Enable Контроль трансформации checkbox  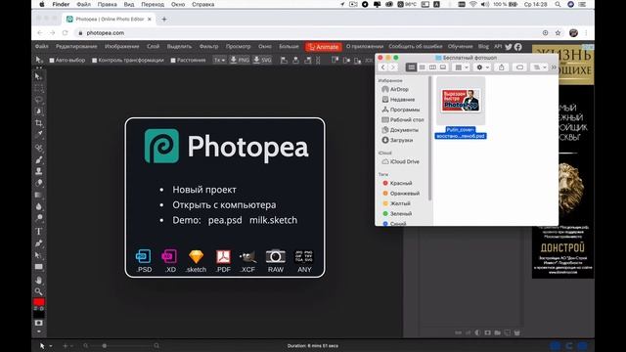pyautogui.click(x=94, y=61)
